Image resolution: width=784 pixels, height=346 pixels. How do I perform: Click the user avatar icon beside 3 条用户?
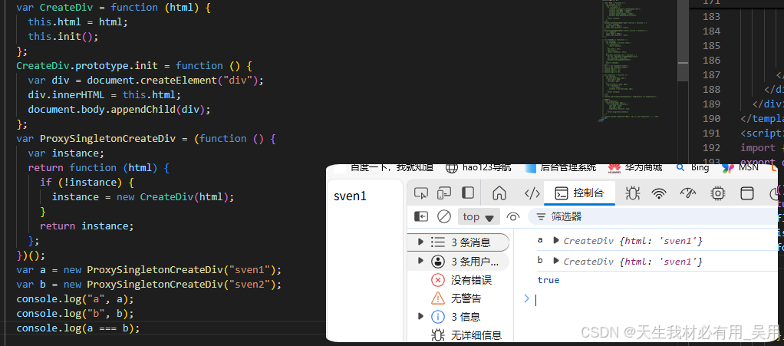438,261
